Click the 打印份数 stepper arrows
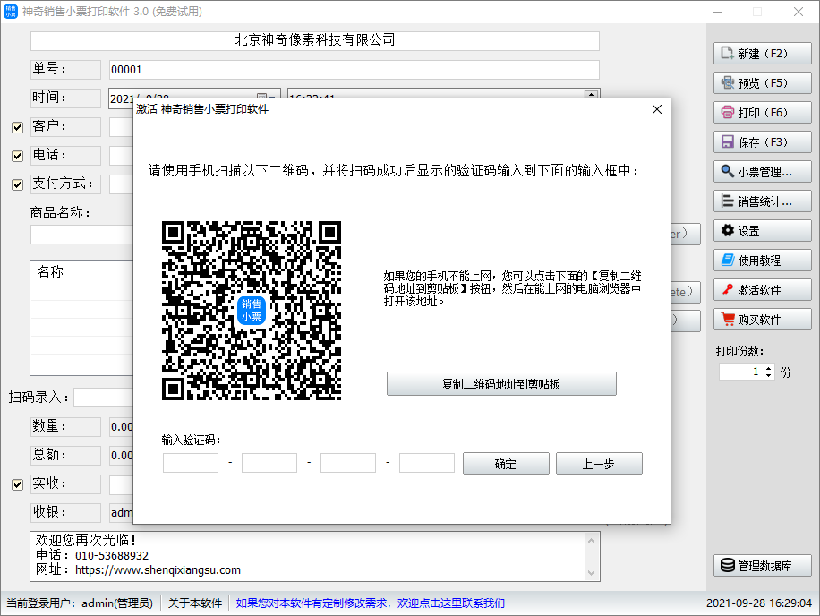The height and width of the screenshot is (616, 820). pos(768,372)
